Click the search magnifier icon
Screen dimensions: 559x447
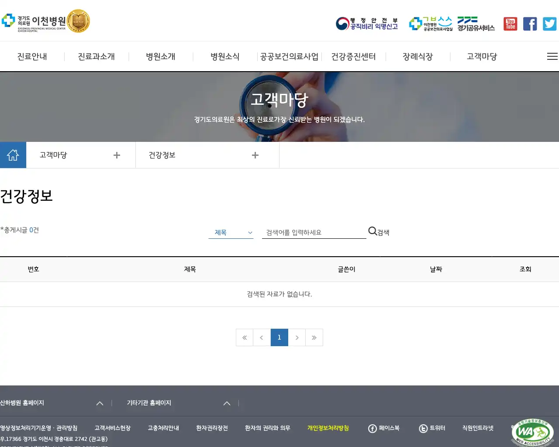tap(372, 231)
